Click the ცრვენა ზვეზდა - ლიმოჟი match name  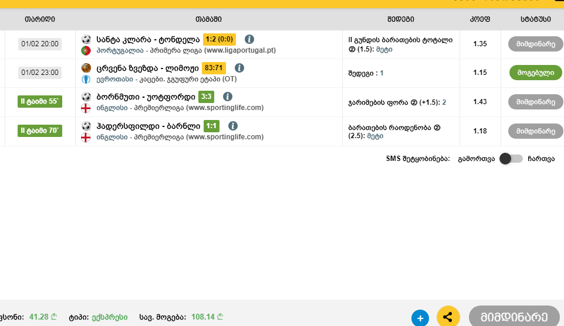click(x=147, y=68)
